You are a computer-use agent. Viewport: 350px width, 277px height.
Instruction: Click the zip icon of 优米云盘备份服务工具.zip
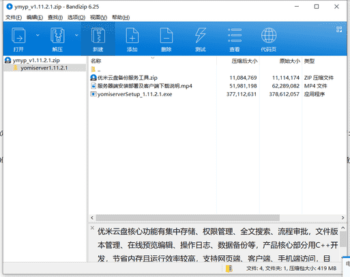click(93, 78)
